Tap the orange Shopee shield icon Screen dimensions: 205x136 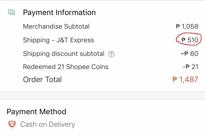point(12,125)
